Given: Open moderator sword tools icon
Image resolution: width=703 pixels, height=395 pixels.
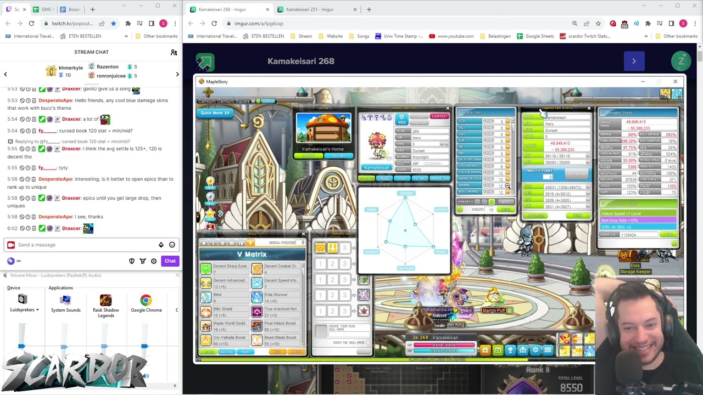Looking at the screenshot, I should [143, 261].
